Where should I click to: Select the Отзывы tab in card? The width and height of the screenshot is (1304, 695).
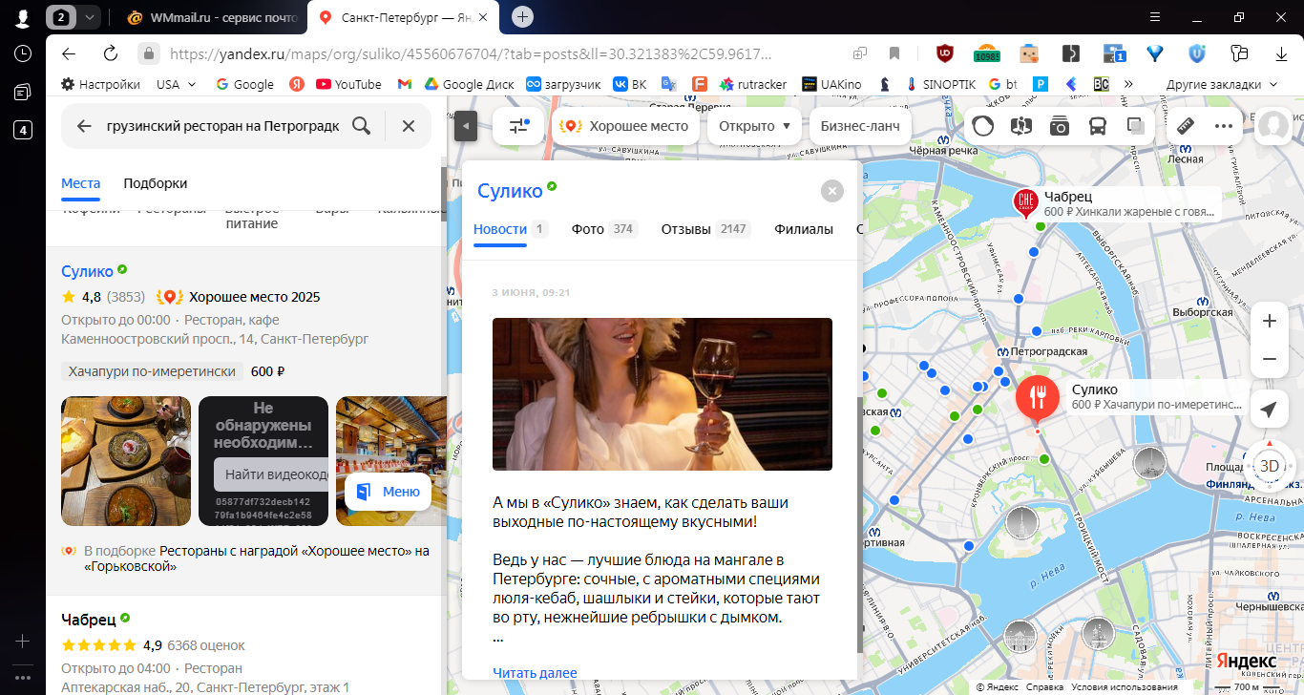click(705, 229)
